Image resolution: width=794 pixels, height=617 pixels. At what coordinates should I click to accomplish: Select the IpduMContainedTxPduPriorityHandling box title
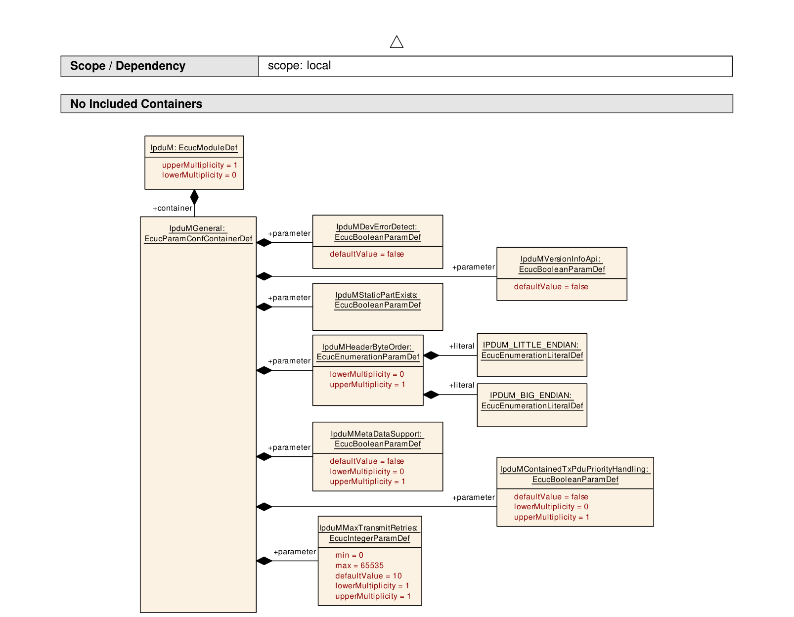(575, 474)
